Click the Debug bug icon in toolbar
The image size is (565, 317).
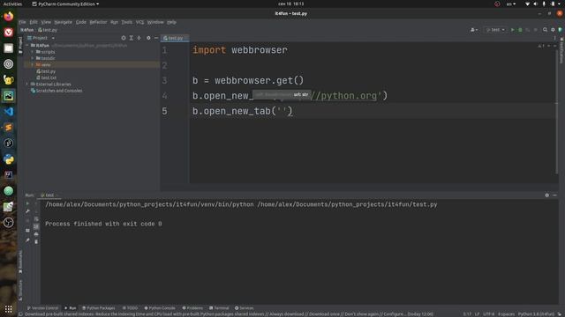pyautogui.click(x=520, y=30)
